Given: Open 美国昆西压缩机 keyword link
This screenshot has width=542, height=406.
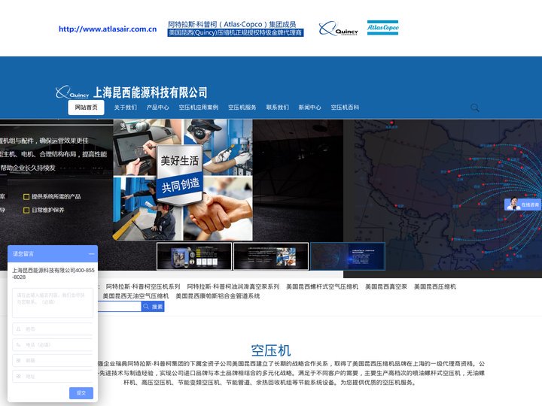Looking at the screenshot, I should 435,286.
